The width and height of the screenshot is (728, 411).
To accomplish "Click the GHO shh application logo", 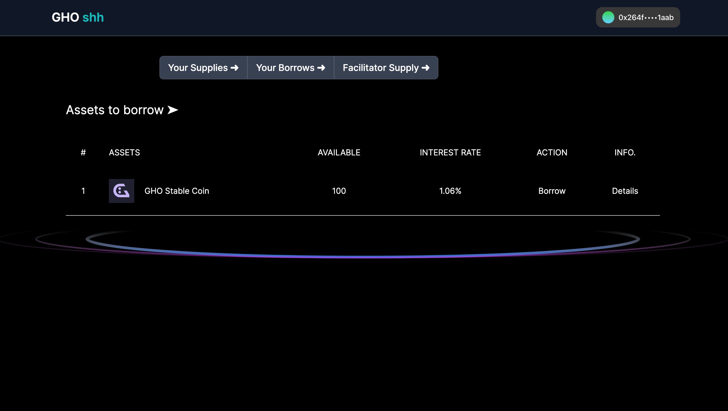I will tap(78, 18).
